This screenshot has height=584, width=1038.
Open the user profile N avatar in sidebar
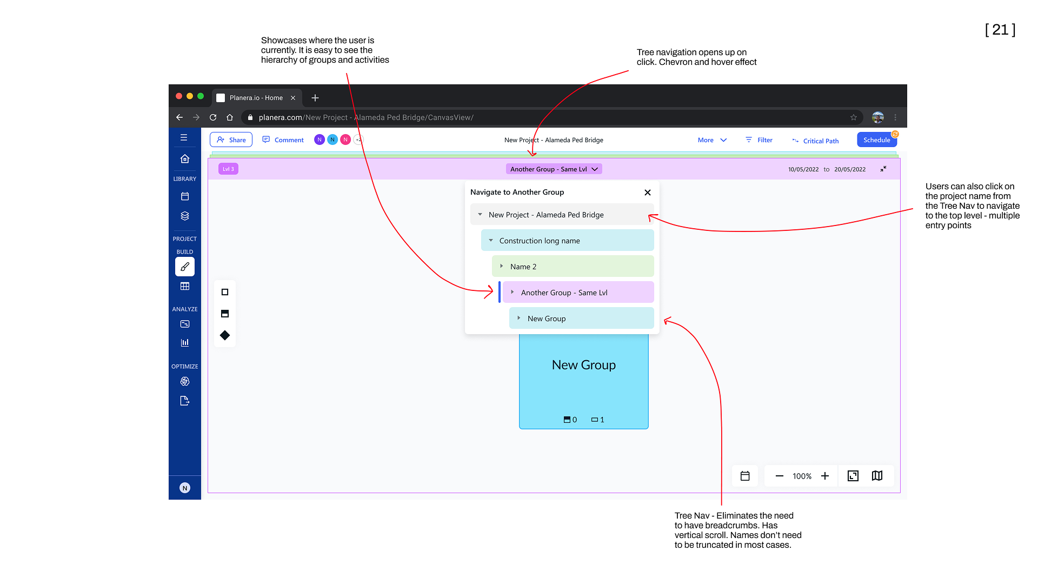pyautogui.click(x=185, y=488)
